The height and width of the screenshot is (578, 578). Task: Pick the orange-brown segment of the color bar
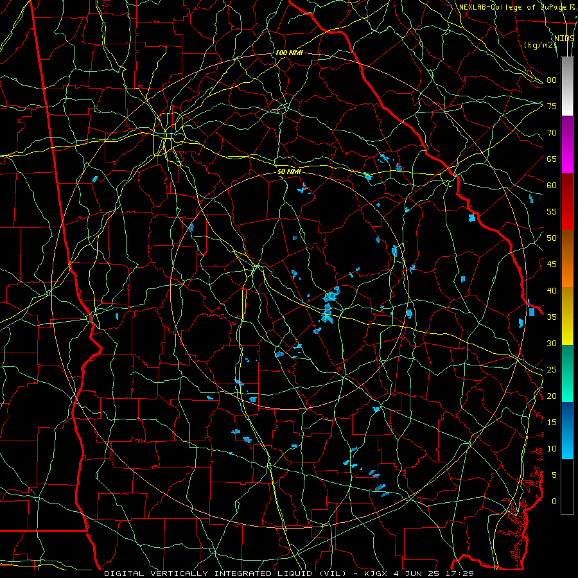[x=567, y=259]
